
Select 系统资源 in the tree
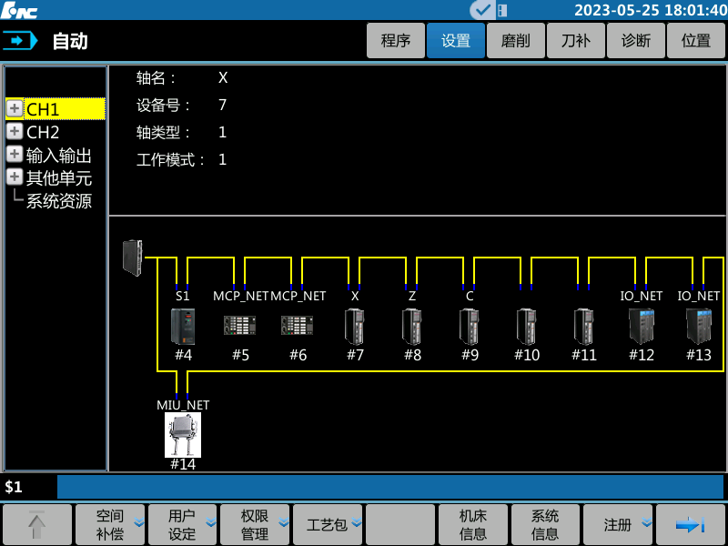58,201
